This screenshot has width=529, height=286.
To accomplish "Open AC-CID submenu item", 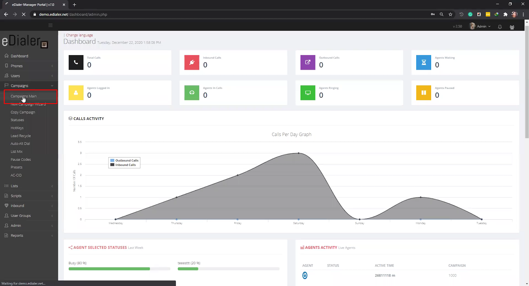I will click(16, 175).
